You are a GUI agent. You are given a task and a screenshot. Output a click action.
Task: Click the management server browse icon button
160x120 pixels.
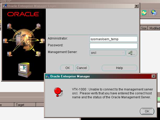coord(132,53)
